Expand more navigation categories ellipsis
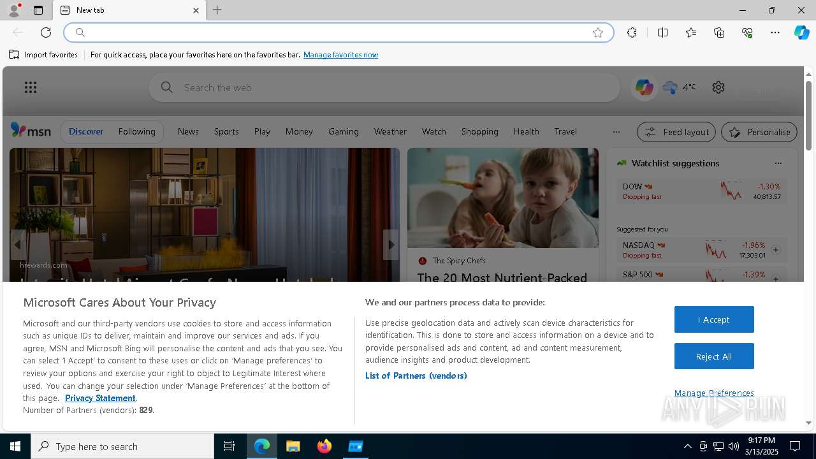 [616, 132]
